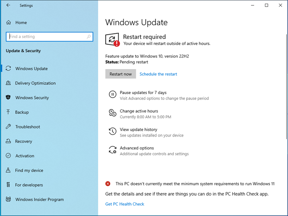Click the search magnifier icon
Viewport: 288px width, 216px height.
tap(89, 36)
